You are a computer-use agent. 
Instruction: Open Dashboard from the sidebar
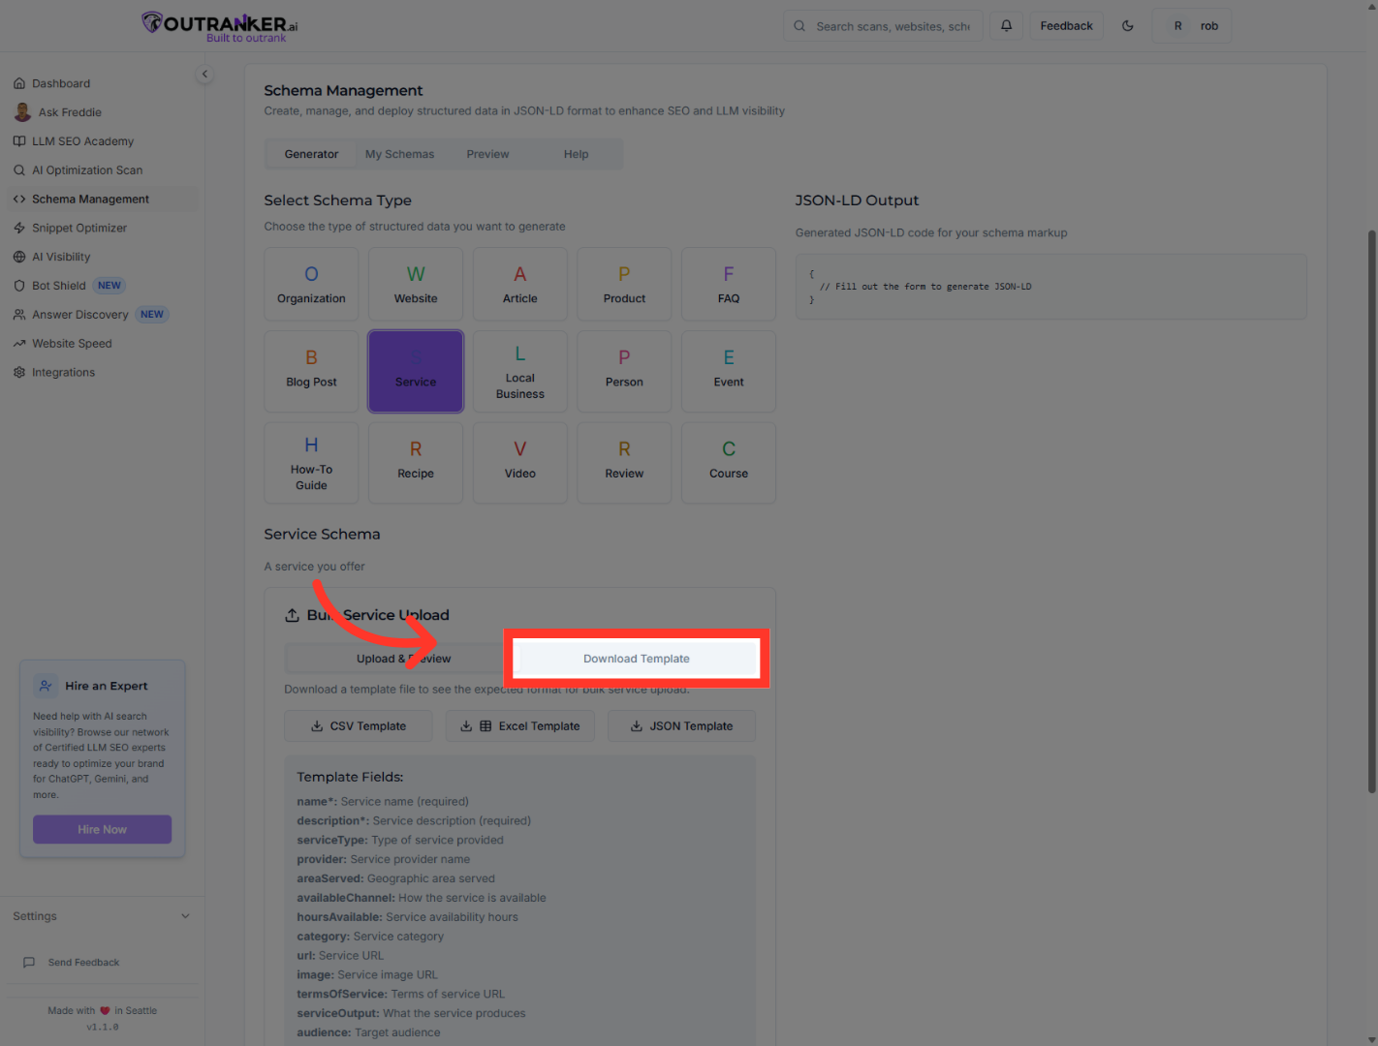61,83
